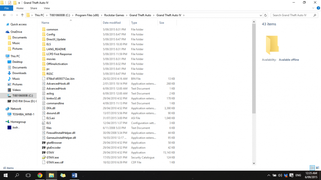Expand the ribbon chevron
The width and height of the screenshot is (321, 180).
313,8
